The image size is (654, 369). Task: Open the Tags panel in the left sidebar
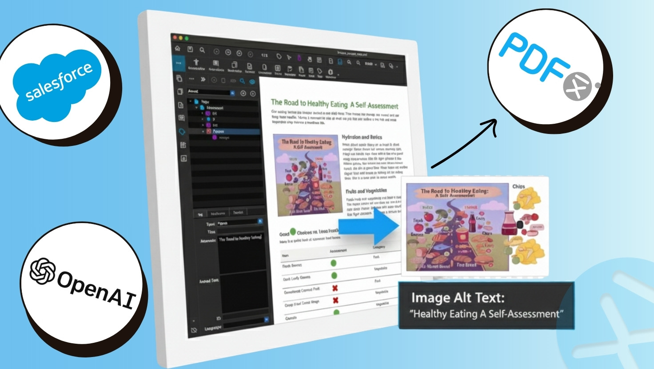coord(182,132)
